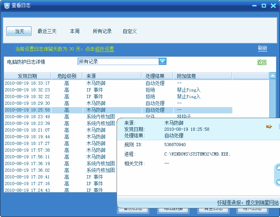Maximize the 查看日志 window

point(263,6)
